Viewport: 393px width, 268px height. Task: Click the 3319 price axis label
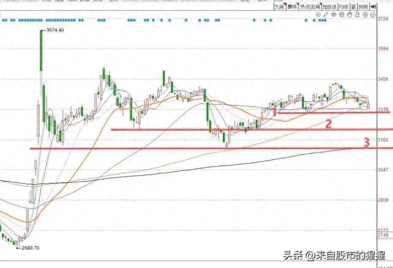pyautogui.click(x=383, y=109)
